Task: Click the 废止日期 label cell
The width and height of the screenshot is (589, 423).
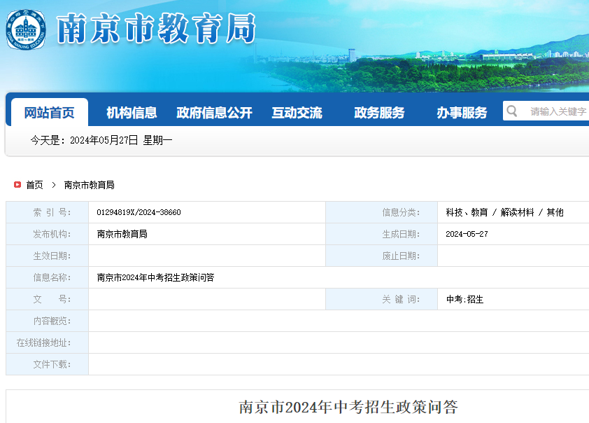Action: [382, 256]
